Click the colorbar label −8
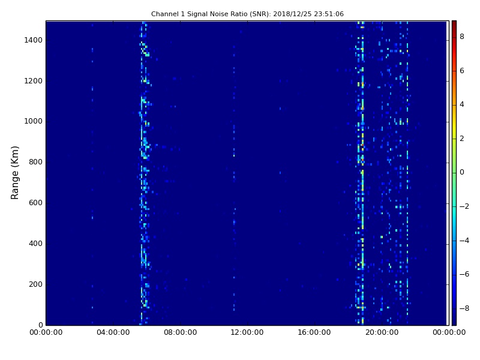 (464, 308)
